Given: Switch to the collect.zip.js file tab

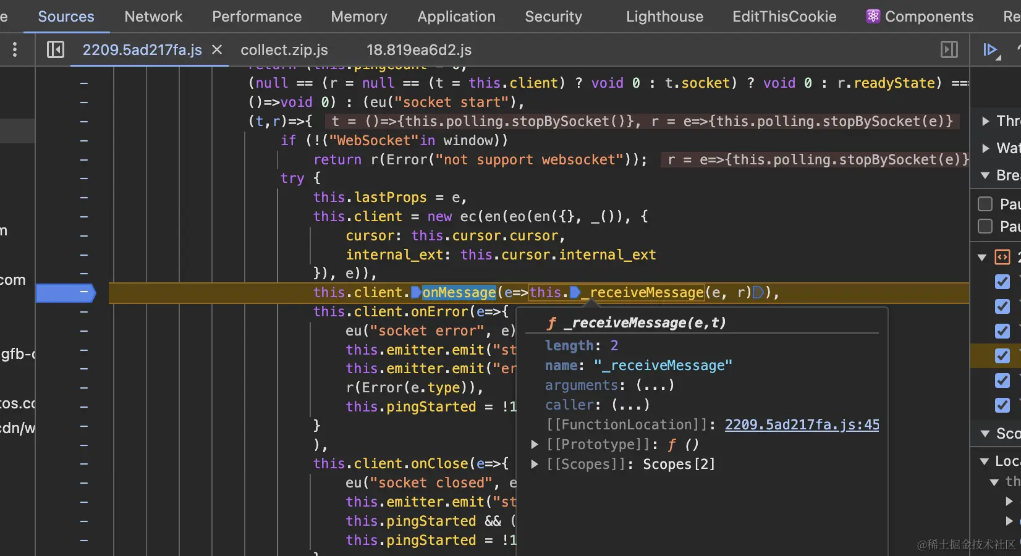Looking at the screenshot, I should (284, 50).
